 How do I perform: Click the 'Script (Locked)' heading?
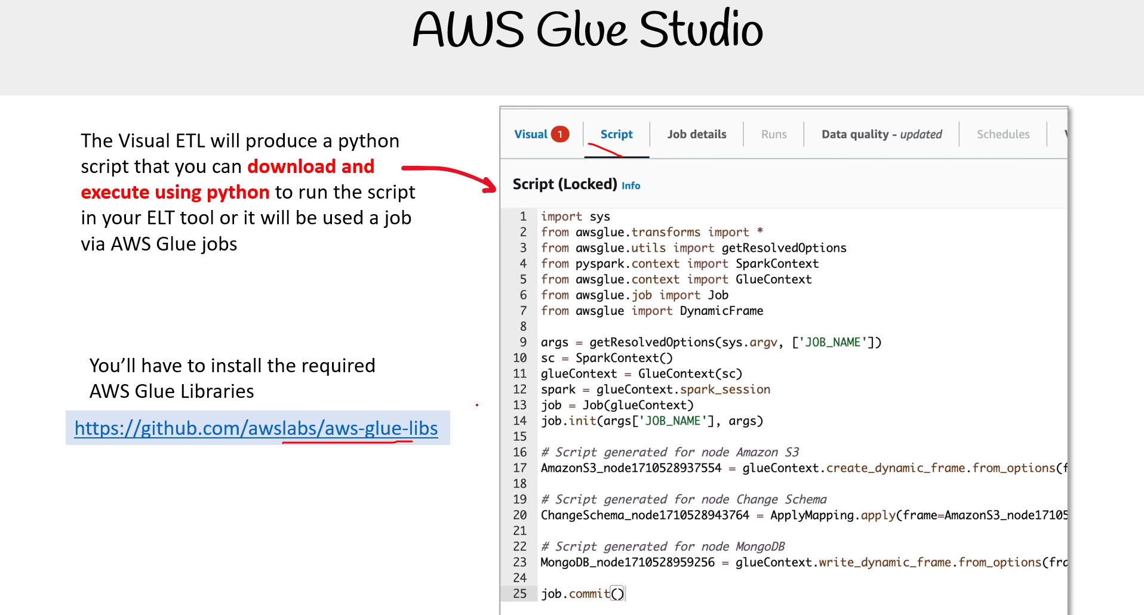pos(564,184)
